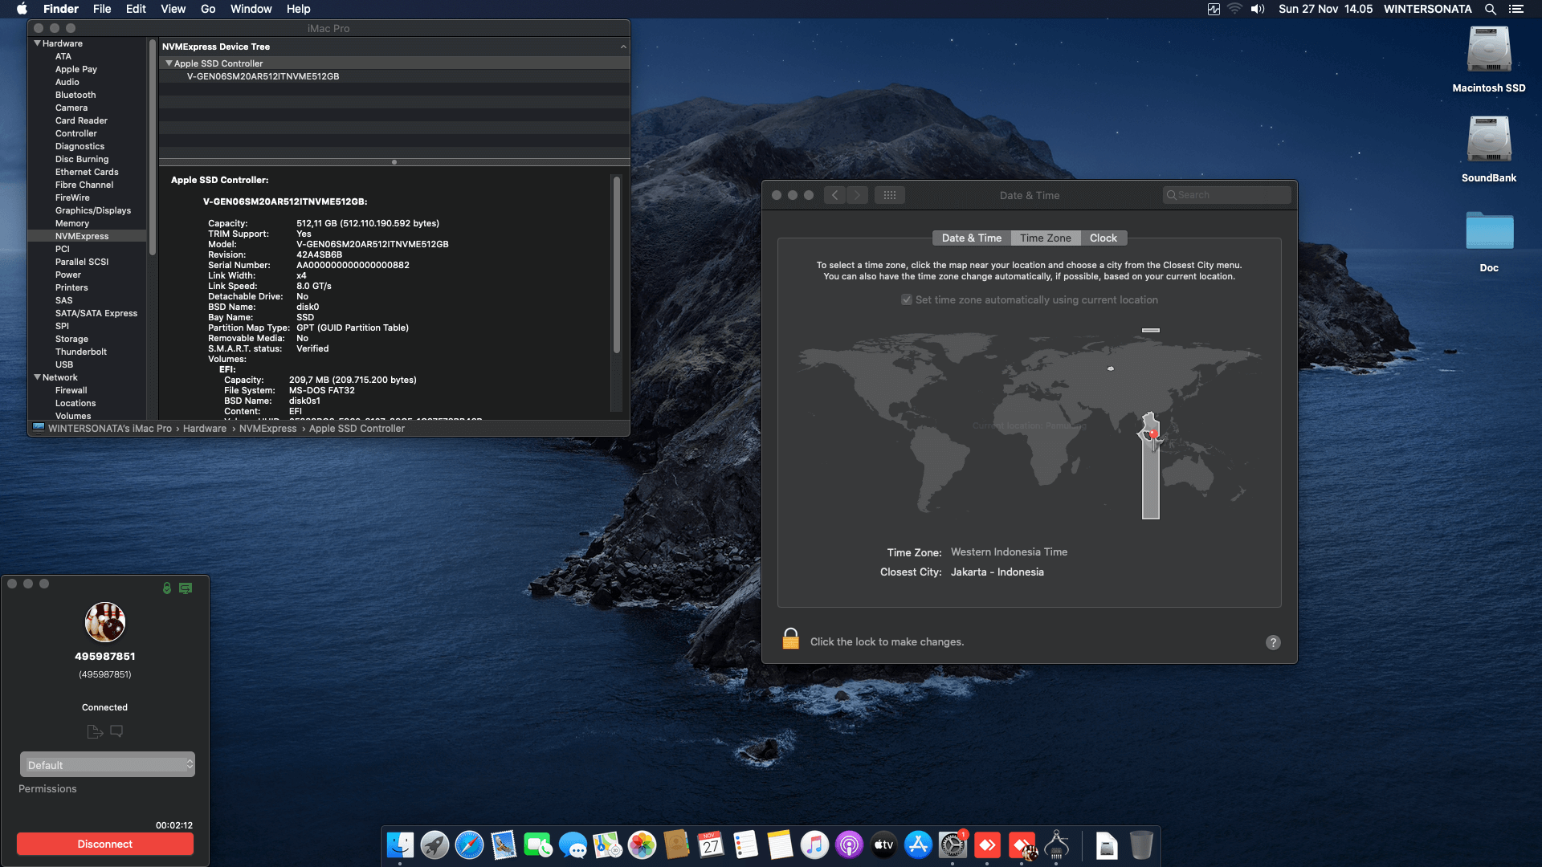
Task: Open the Window menu in menu bar
Action: pyautogui.click(x=251, y=9)
